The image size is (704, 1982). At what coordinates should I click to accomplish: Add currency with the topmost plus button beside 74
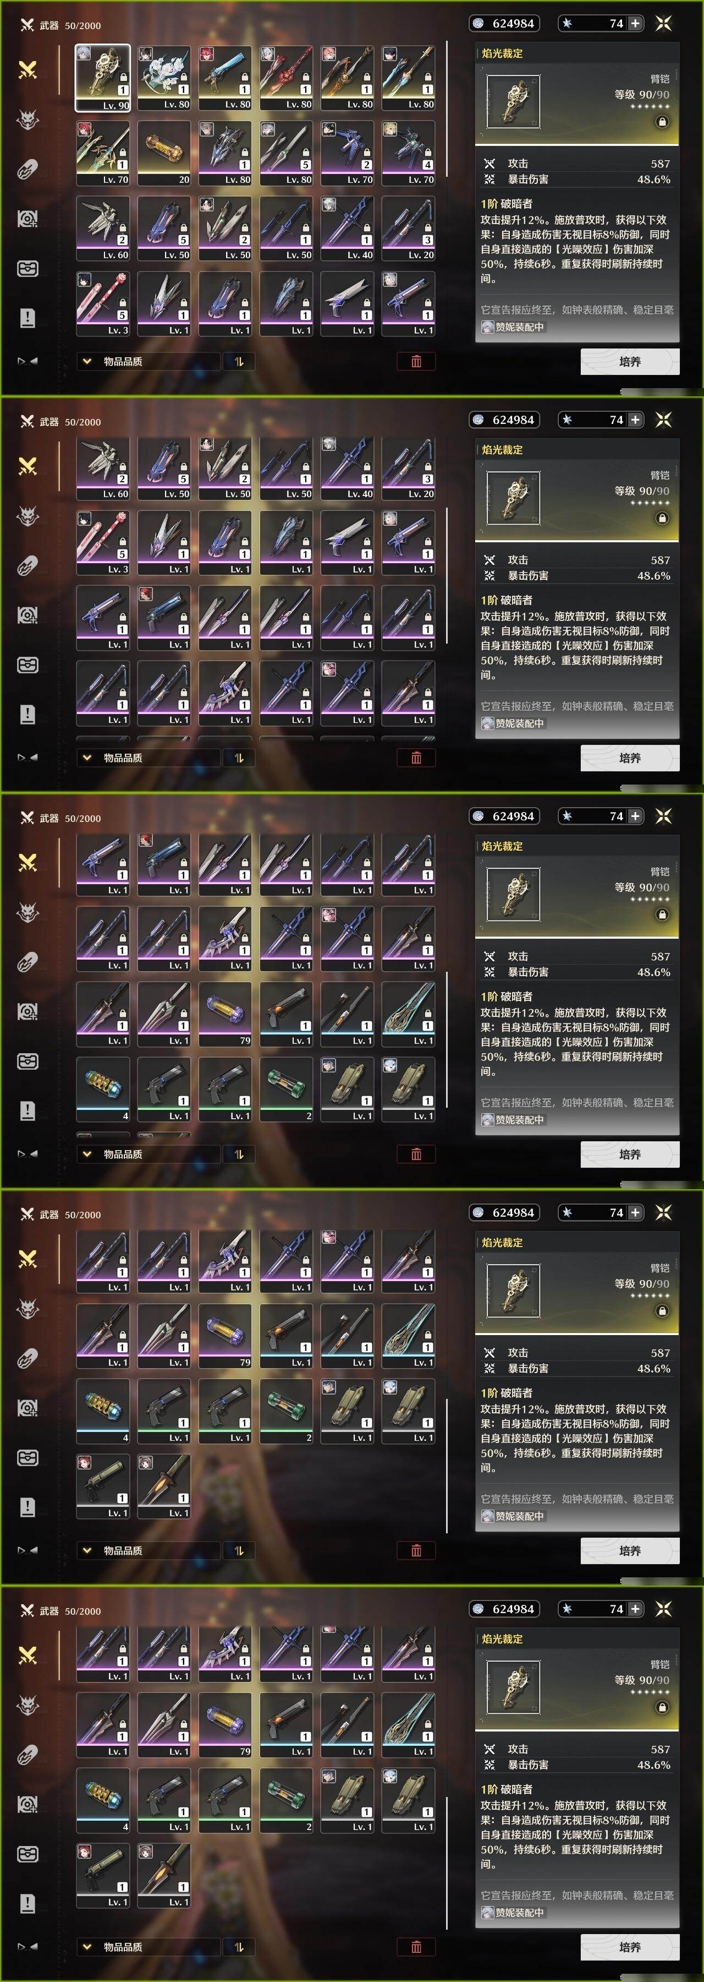coord(635,24)
